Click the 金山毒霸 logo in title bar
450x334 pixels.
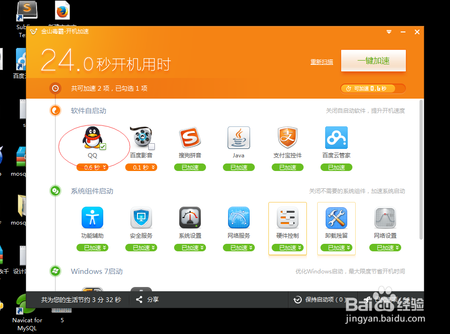coord(34,31)
